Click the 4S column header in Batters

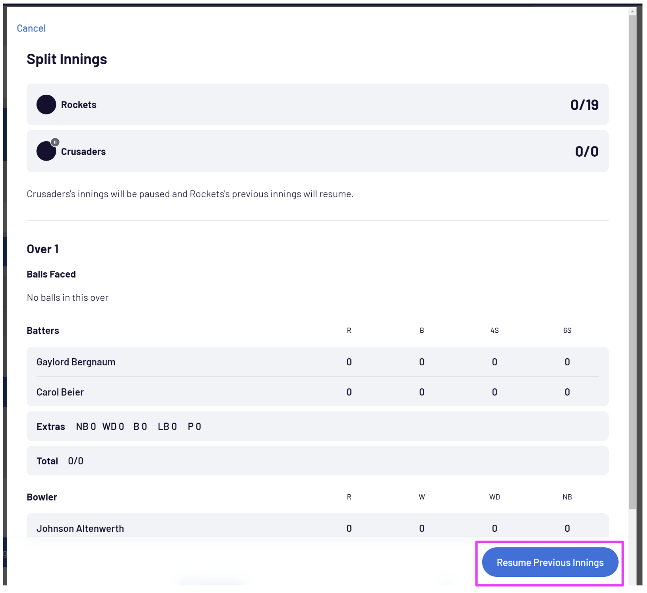click(x=494, y=331)
